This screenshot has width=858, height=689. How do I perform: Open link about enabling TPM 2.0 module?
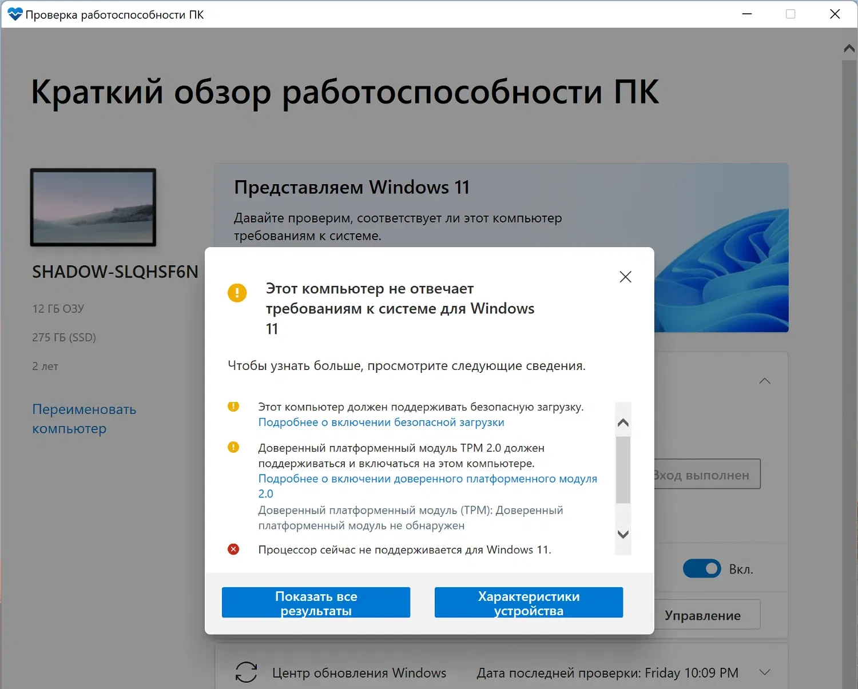point(428,486)
